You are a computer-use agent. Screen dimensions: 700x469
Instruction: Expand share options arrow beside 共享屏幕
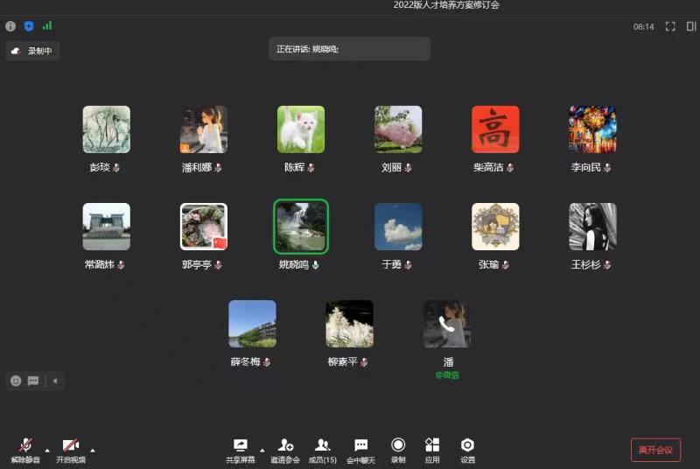coord(262,451)
